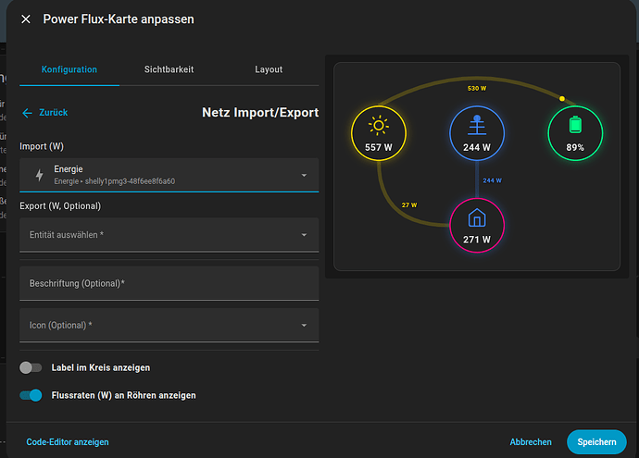Click the 271 W home value
Screen dimensions: 639x458
pyautogui.click(x=477, y=240)
